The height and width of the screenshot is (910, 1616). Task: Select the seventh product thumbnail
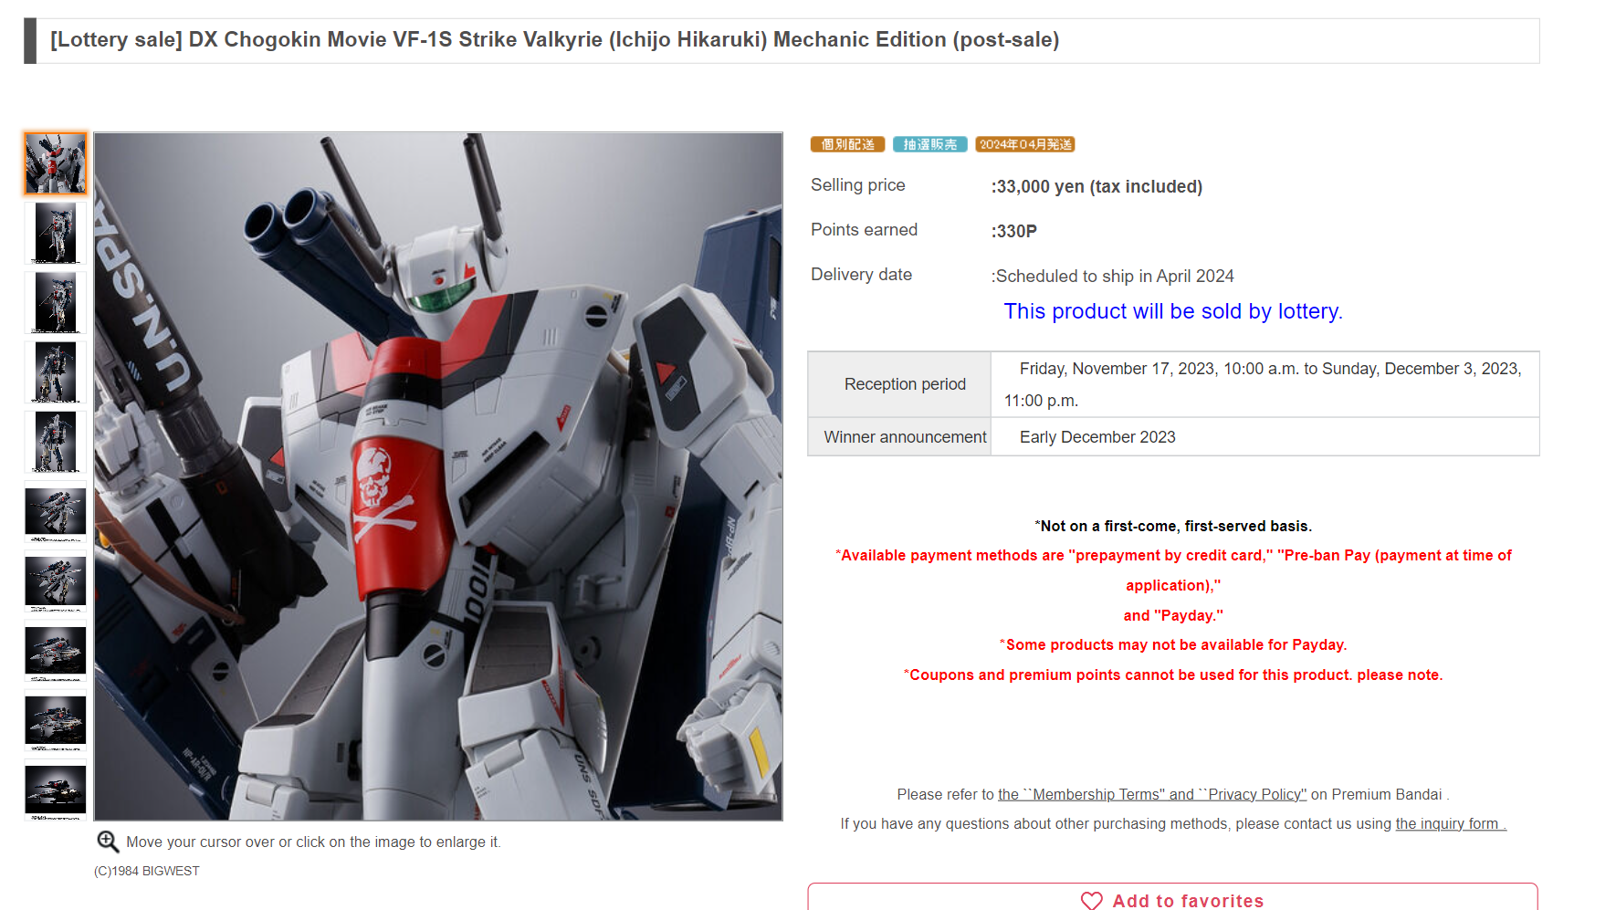[x=56, y=581]
